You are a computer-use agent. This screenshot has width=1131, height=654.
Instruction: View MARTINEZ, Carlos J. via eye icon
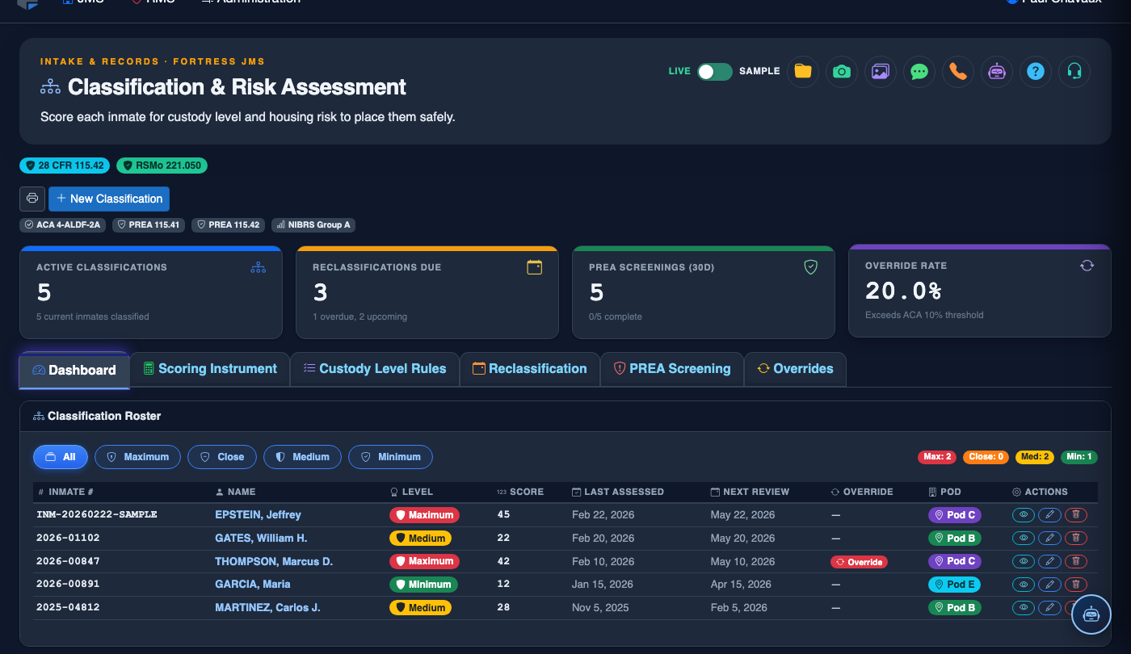tap(1023, 607)
